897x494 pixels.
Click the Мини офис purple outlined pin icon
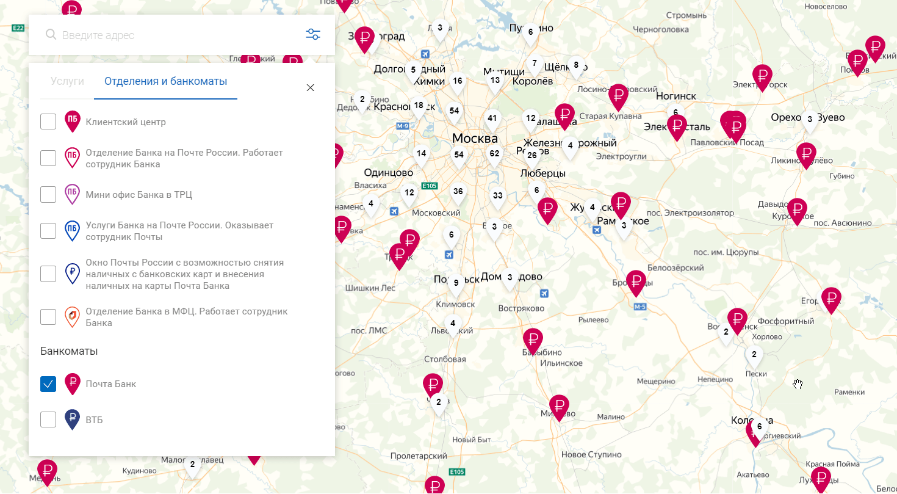point(73,194)
